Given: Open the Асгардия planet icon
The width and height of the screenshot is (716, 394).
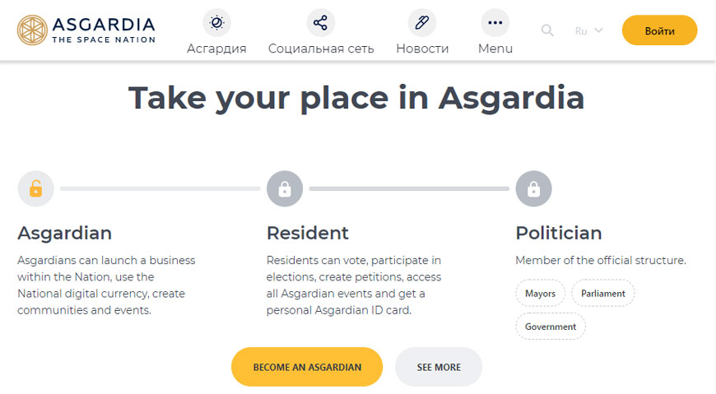Looking at the screenshot, I should click(x=217, y=22).
